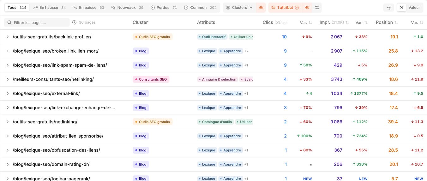The image size is (427, 181).
Task: Click the Annuaire & sélection attribute tag
Action: [x=218, y=79]
